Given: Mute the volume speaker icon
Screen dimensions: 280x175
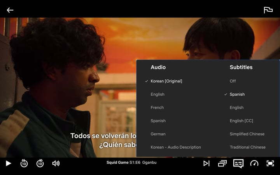Looking at the screenshot, I should 56,163.
